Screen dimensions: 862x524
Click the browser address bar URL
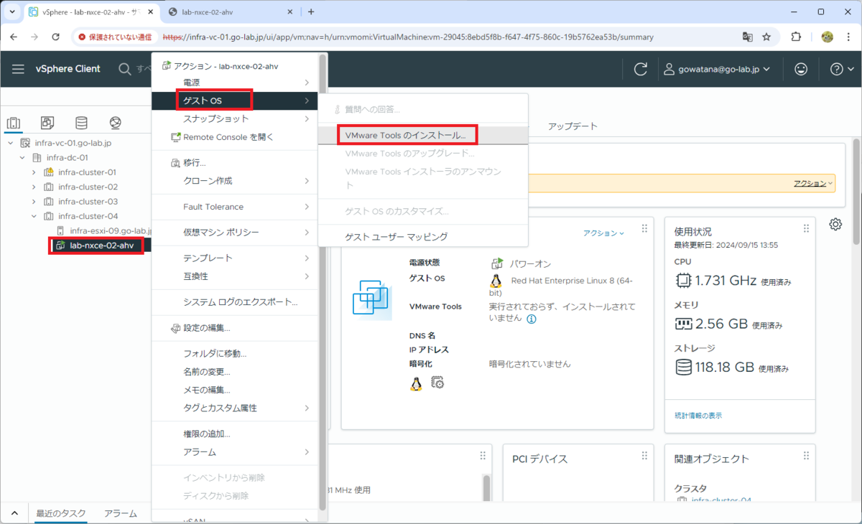(x=408, y=37)
